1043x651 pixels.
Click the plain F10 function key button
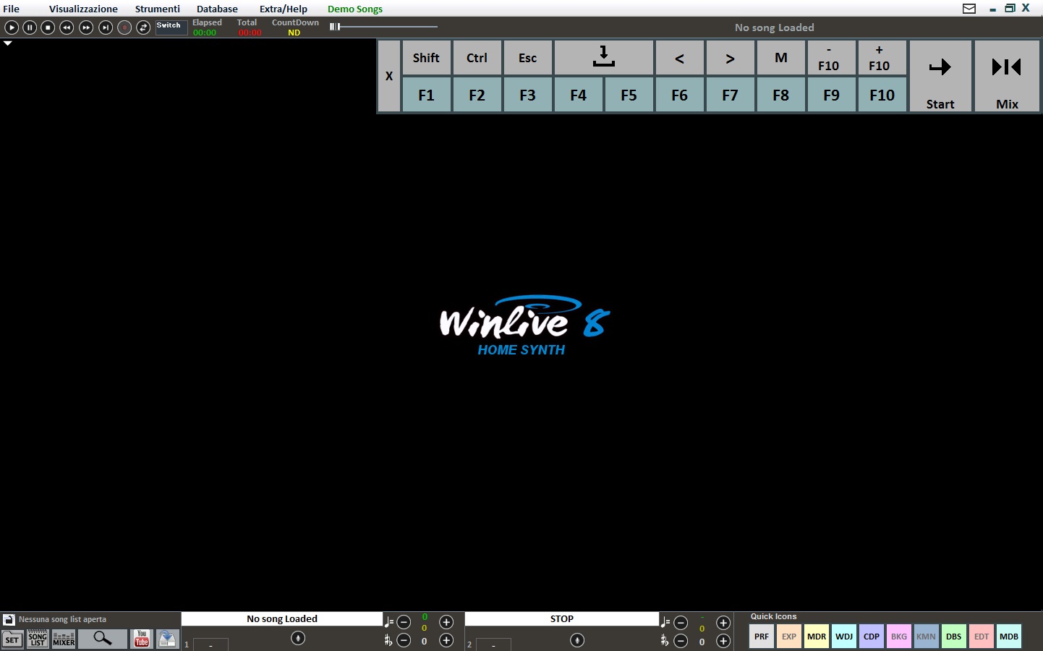(882, 95)
